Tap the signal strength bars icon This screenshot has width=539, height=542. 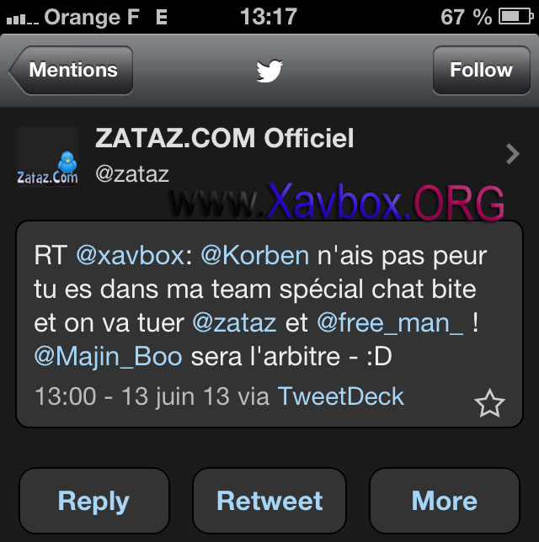point(23,19)
